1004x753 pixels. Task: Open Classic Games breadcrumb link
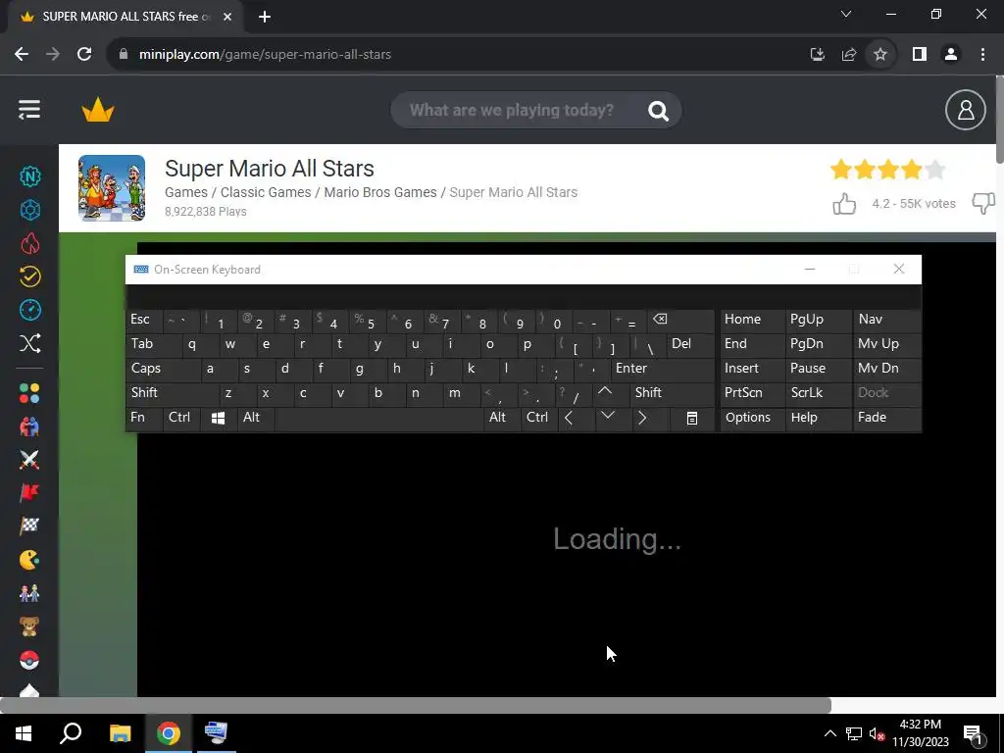coord(266,192)
